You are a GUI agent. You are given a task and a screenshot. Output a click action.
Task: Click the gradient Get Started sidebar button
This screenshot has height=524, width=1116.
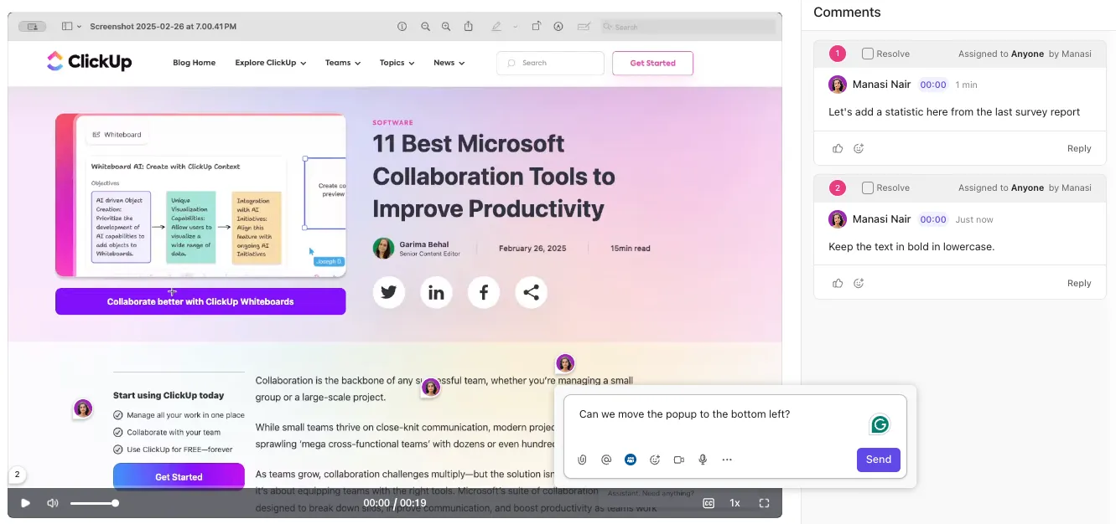tap(179, 476)
